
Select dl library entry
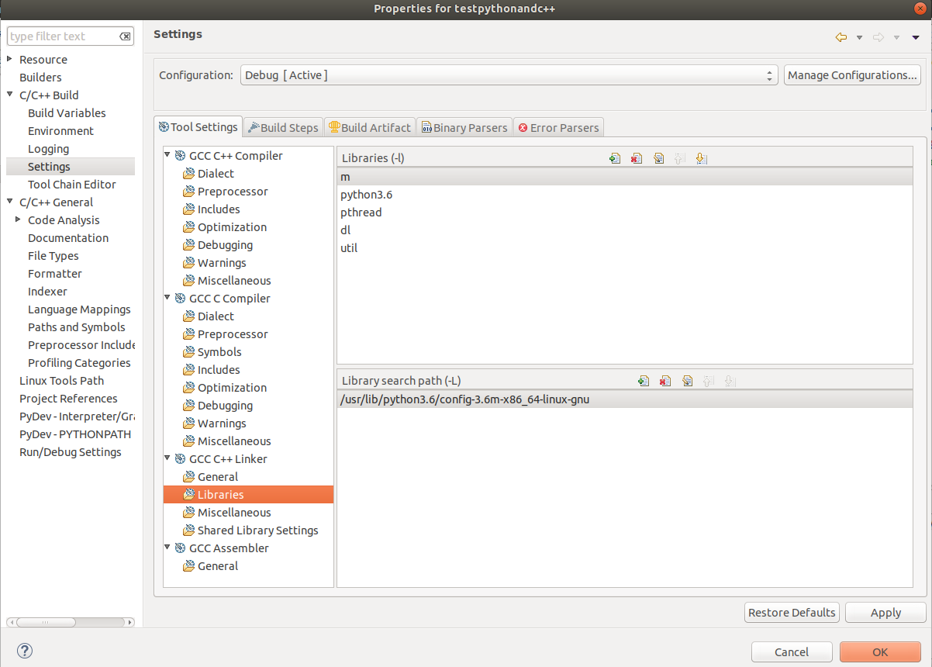[625, 230]
